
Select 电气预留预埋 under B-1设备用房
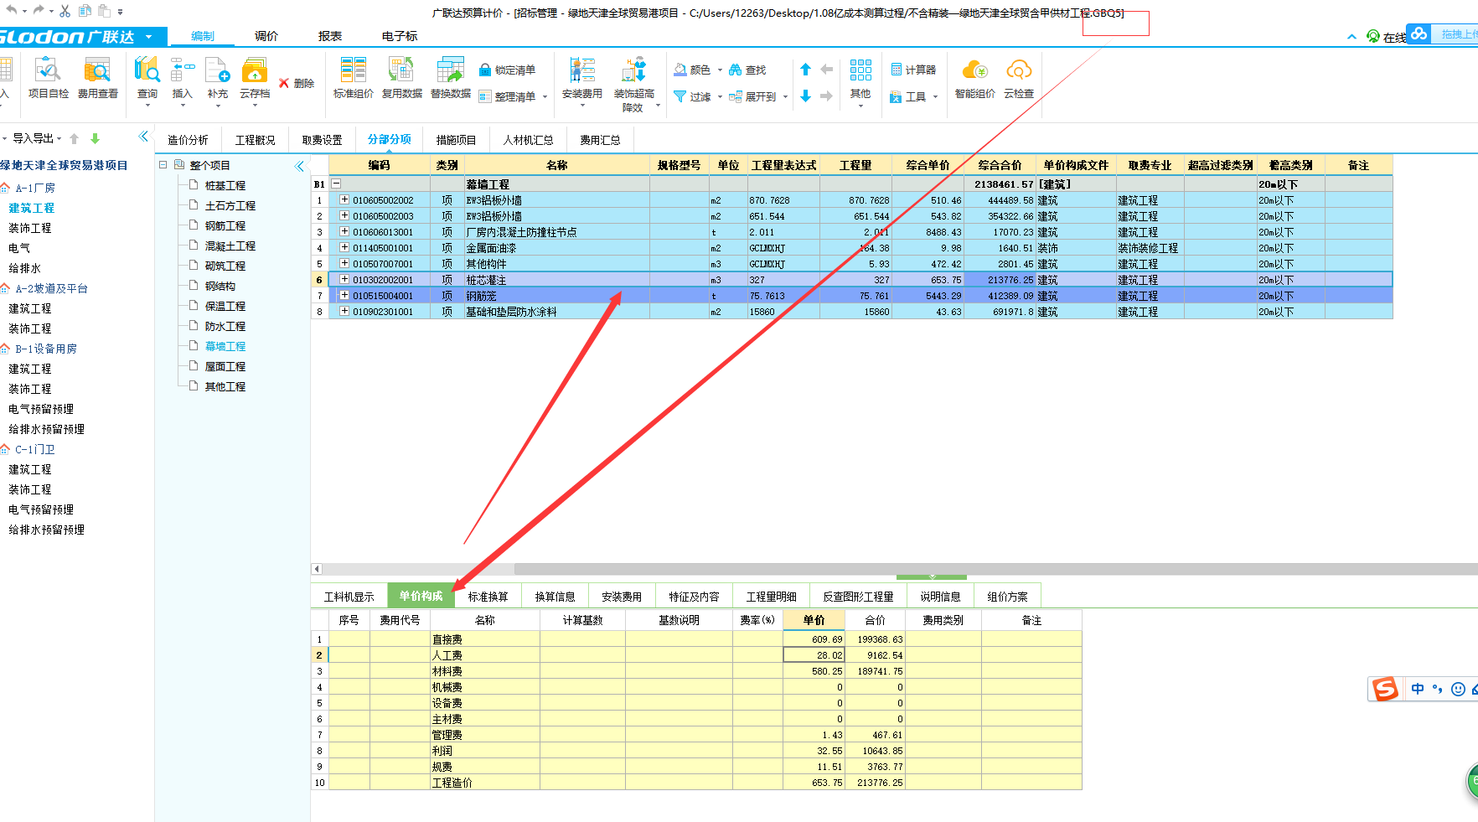[x=41, y=409]
